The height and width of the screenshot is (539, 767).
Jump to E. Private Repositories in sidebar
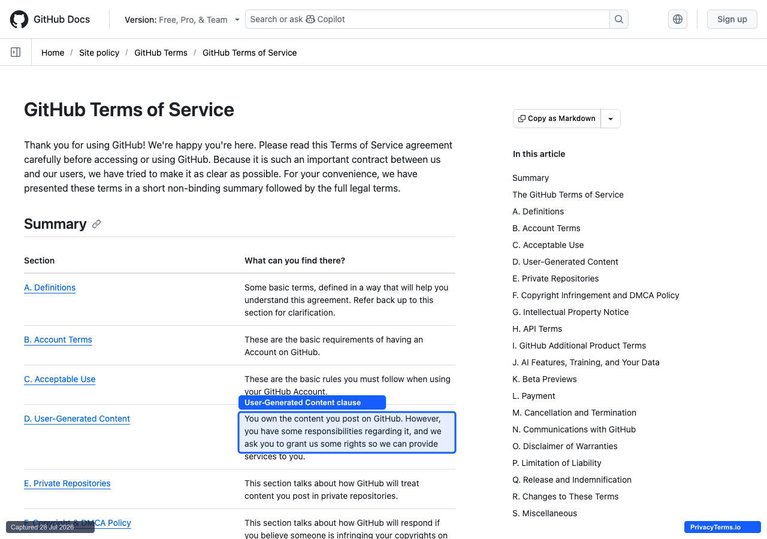tap(555, 278)
